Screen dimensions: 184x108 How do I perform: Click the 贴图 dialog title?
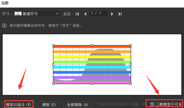pyautogui.click(x=5, y=3)
